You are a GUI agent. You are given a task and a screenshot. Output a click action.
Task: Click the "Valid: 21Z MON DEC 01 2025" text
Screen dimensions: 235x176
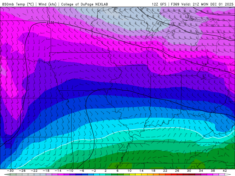click(x=207, y=4)
